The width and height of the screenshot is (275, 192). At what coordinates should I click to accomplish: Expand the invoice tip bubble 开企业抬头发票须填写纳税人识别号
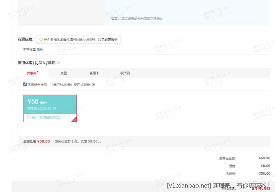(78, 39)
